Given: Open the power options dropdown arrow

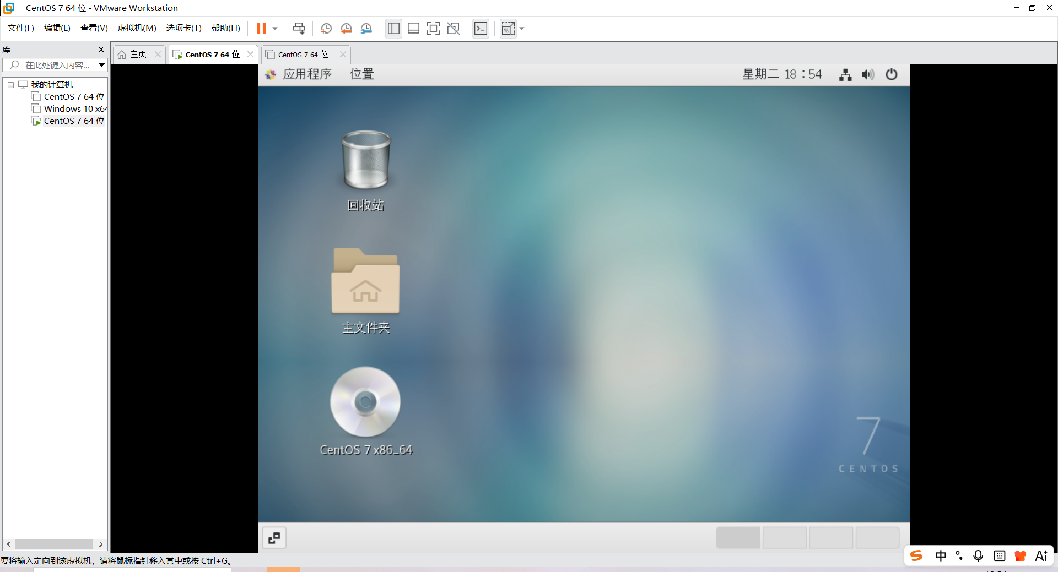Looking at the screenshot, I should [x=275, y=29].
